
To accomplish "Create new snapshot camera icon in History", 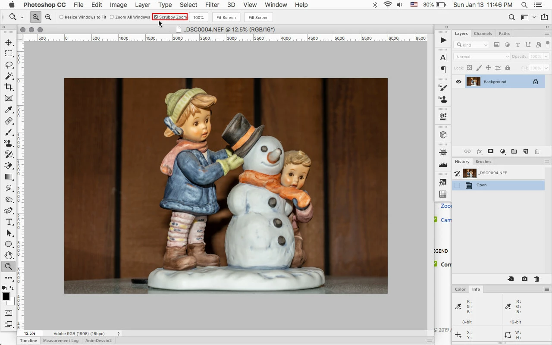I will coord(524,279).
